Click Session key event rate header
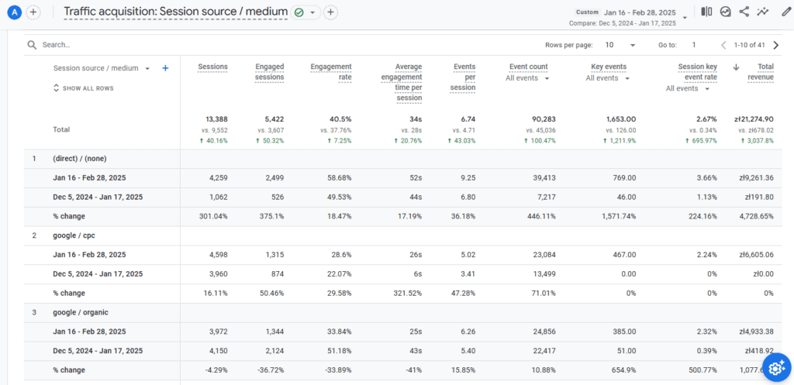Image resolution: width=794 pixels, height=385 pixels. [697, 72]
